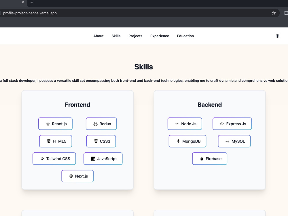Toggle the bookmark star in the address bar

pyautogui.click(x=274, y=13)
